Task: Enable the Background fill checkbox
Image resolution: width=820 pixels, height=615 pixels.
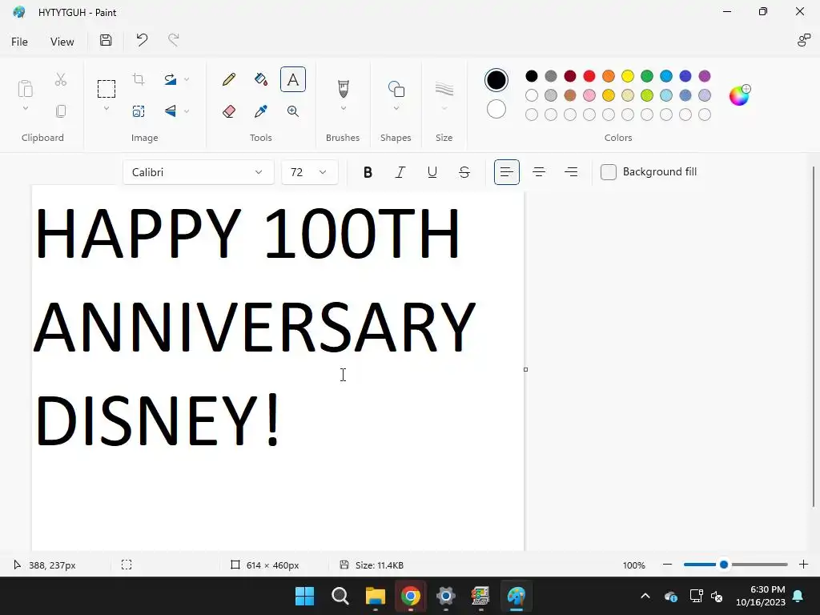Action: (609, 172)
